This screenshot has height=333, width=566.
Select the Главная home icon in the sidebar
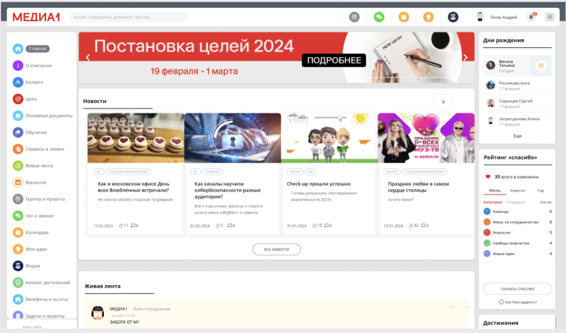tap(18, 49)
